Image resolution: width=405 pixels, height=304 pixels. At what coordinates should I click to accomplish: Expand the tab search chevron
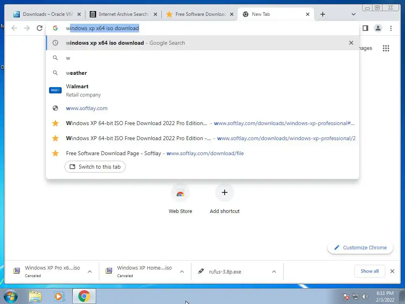(354, 14)
